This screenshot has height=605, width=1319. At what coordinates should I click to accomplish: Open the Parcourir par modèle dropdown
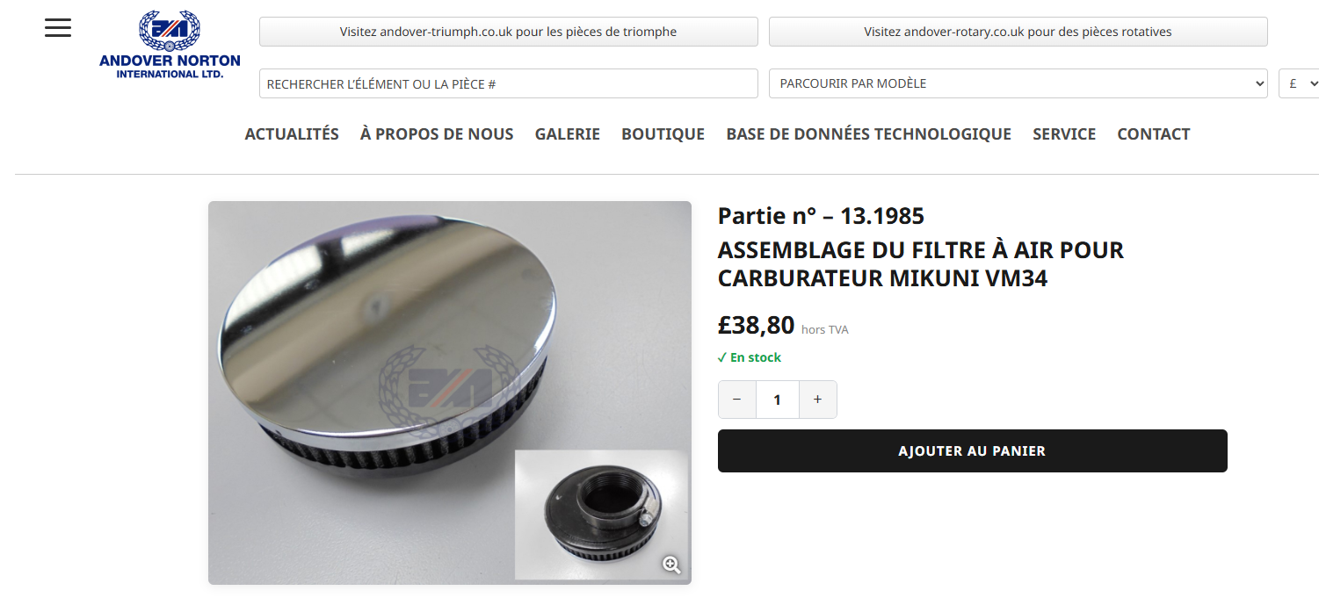[1018, 83]
